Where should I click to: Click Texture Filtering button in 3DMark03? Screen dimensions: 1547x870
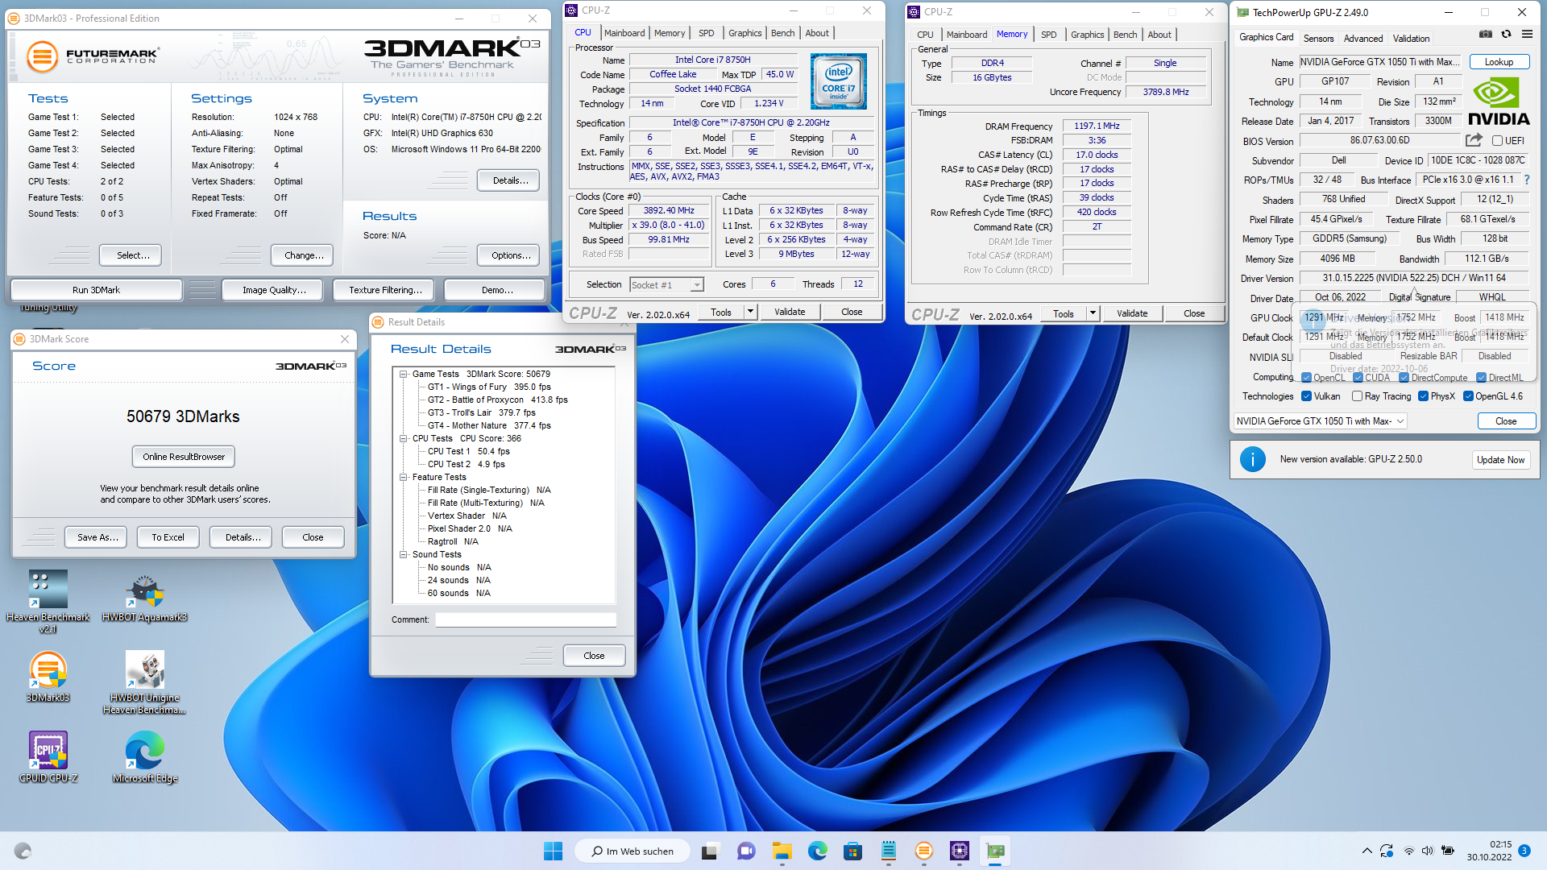pos(385,290)
